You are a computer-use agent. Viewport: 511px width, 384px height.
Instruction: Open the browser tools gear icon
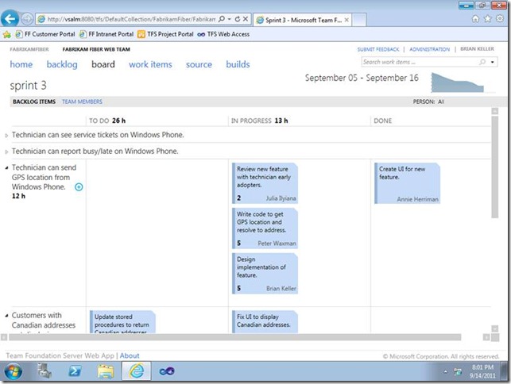(x=498, y=17)
